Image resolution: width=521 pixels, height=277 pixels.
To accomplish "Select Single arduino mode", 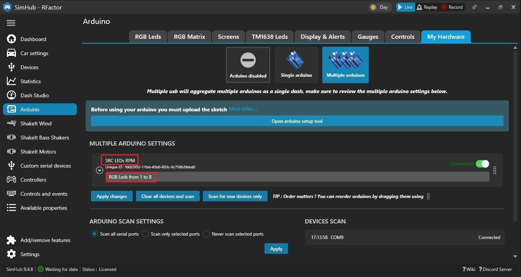I will coord(296,65).
